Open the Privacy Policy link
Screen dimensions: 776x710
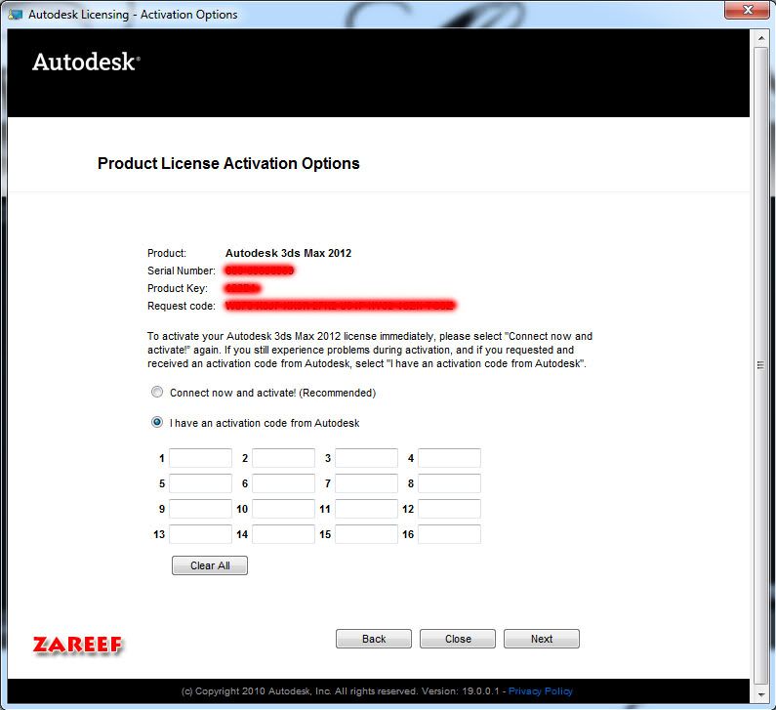[541, 691]
